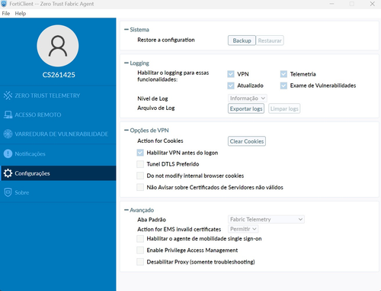Click the Backup button

[242, 40]
